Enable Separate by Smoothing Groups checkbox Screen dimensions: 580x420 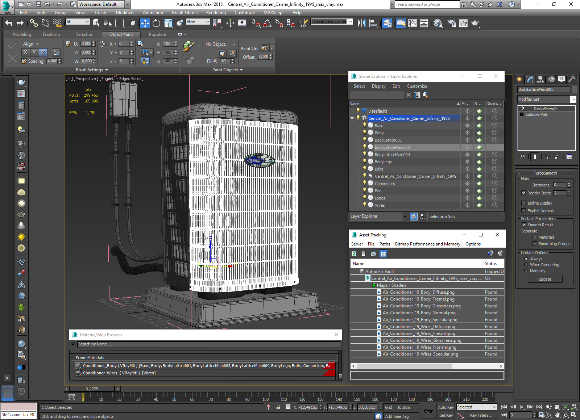[x=535, y=244]
